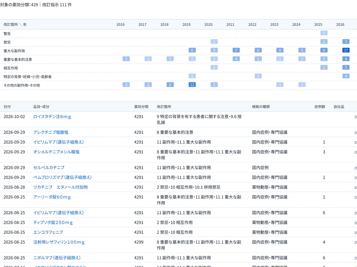357x267 pixels.
Task: Open the ティブソボ錠250mg link
Action: (53, 222)
